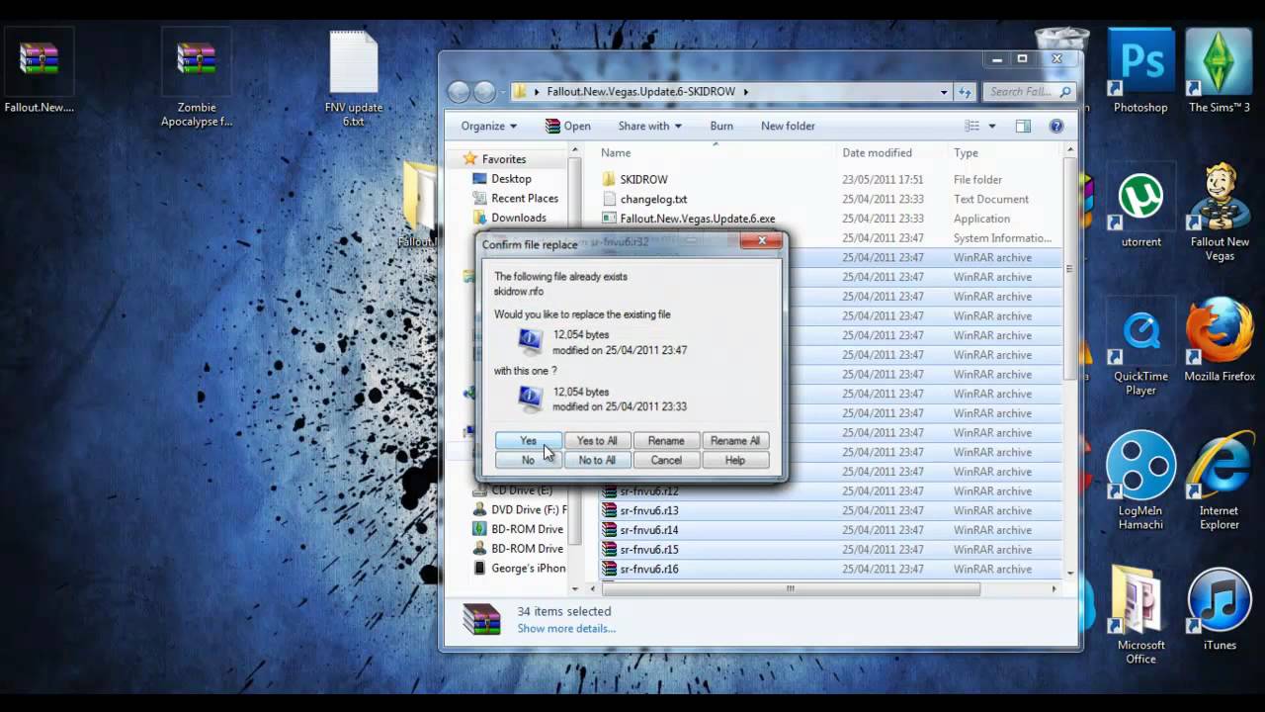This screenshot has width=1265, height=712.
Task: Select sr-fnvu6.r13 archive row
Action: (x=830, y=510)
